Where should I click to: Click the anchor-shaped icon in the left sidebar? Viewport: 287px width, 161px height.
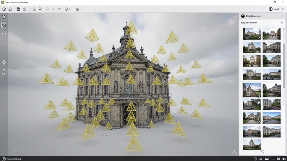tap(4, 34)
